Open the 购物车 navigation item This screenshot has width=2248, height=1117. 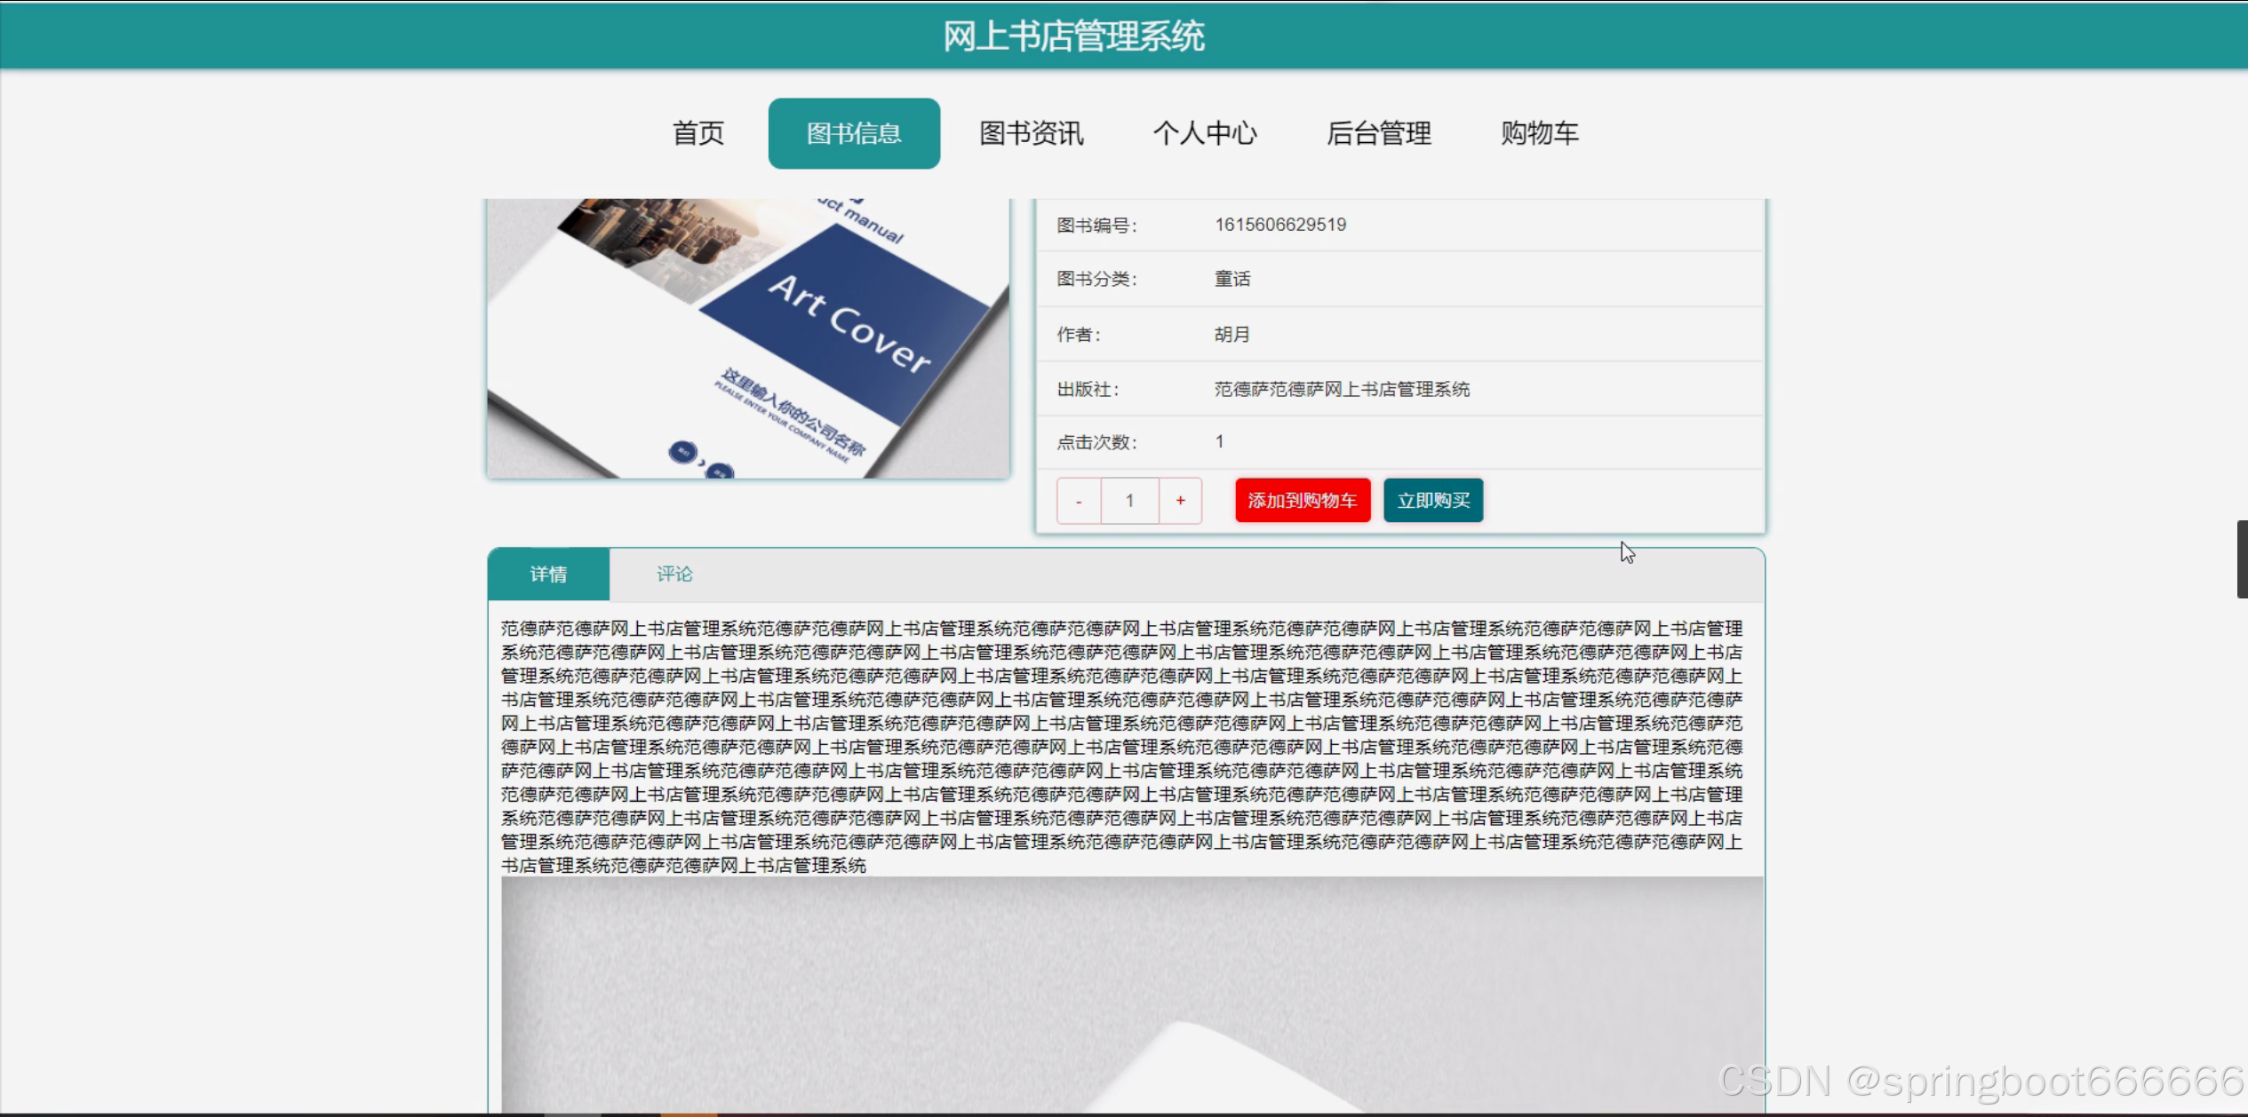tap(1539, 133)
